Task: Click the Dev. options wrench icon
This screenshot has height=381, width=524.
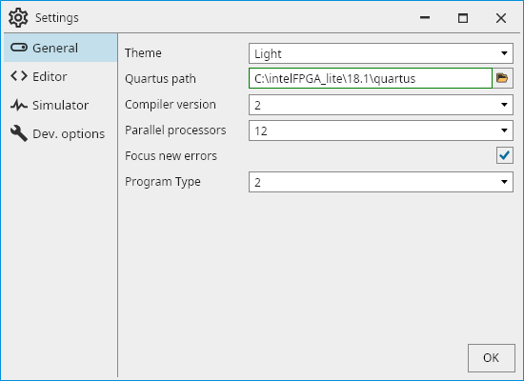Action: [19, 133]
